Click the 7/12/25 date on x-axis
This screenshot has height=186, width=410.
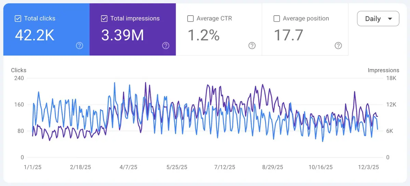[x=224, y=167]
